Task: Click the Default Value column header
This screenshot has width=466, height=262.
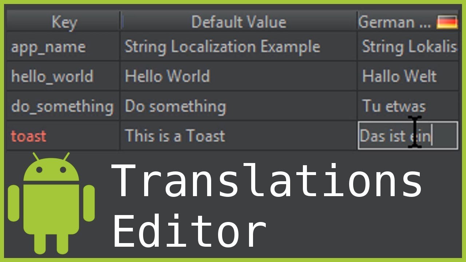Action: pos(239,22)
